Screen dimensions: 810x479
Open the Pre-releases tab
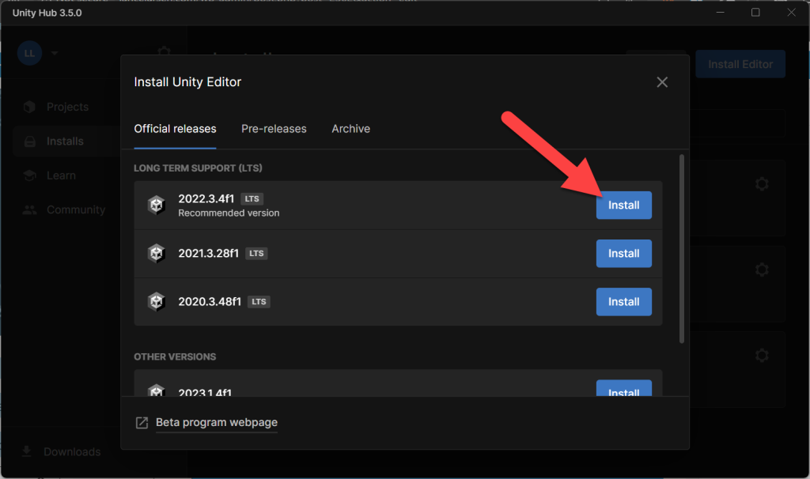point(274,129)
